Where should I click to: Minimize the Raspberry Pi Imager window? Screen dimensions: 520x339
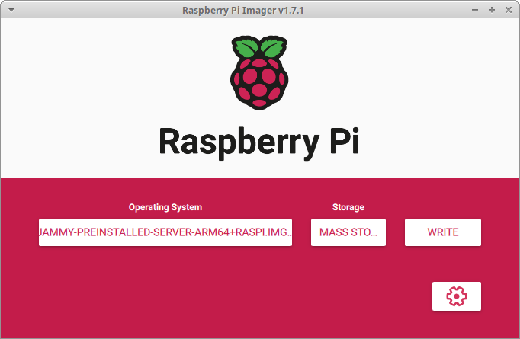point(476,10)
